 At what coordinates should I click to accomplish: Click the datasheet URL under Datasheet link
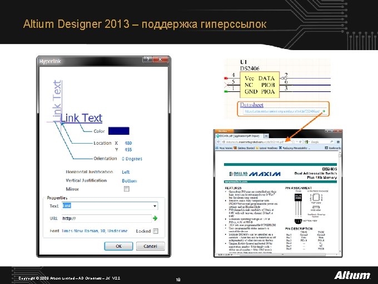pyautogui.click(x=282, y=111)
